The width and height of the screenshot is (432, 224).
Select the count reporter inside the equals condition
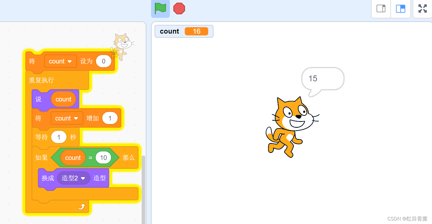pyautogui.click(x=73, y=158)
